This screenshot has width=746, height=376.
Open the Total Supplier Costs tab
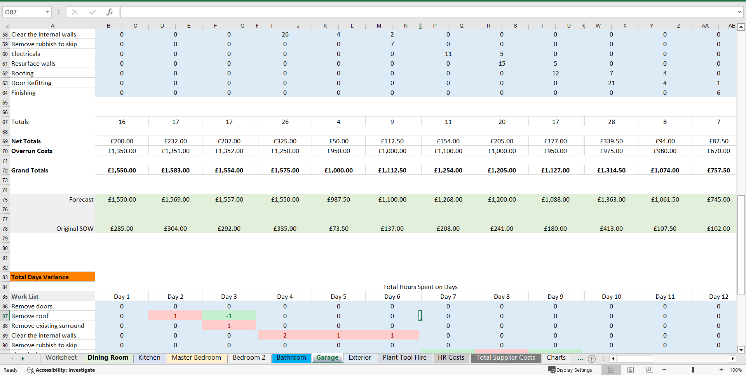pos(505,358)
